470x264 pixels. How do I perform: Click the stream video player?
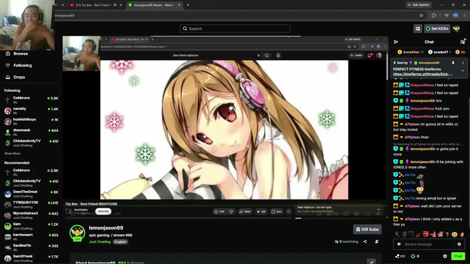[225, 127]
